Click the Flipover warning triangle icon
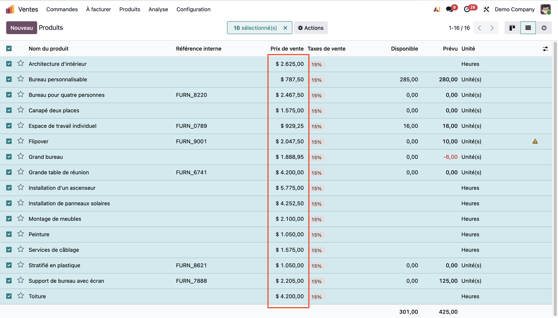The width and height of the screenshot is (558, 318). [535, 141]
